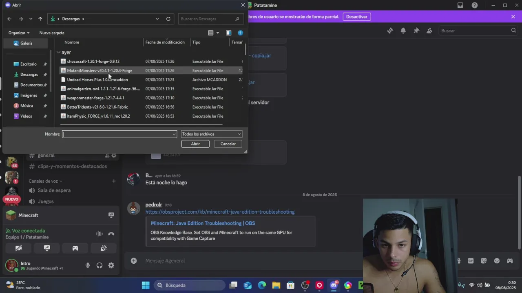522x293 pixels.
Task: Click the Cancelar button
Action: pos(228,144)
